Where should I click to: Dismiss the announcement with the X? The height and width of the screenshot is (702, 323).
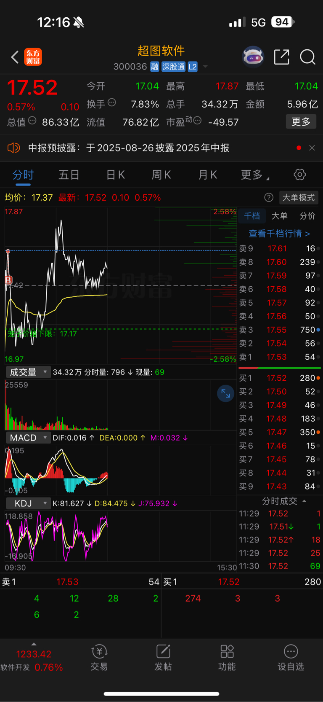[x=312, y=148]
